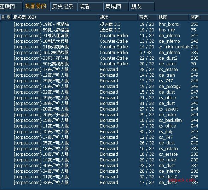Screen dimensions: 208x190
Task: Select server [sorpack.com]-10丧尸吃人服
Action: point(41,154)
